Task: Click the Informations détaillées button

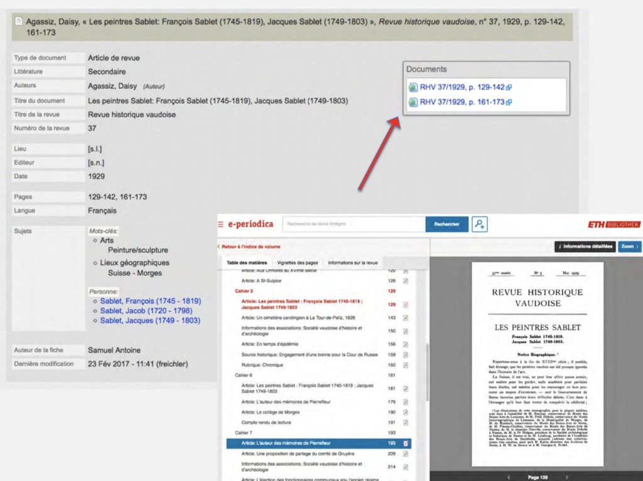Action: click(x=585, y=246)
